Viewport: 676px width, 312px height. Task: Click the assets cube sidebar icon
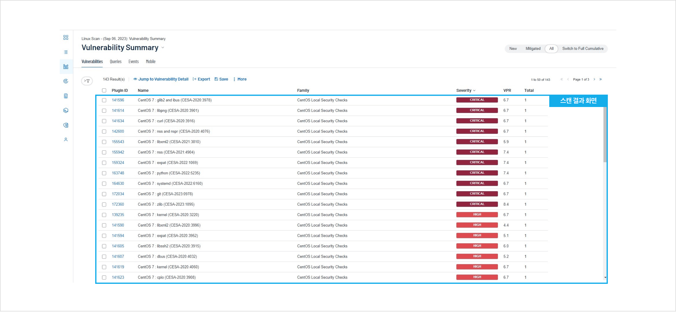coord(66,110)
